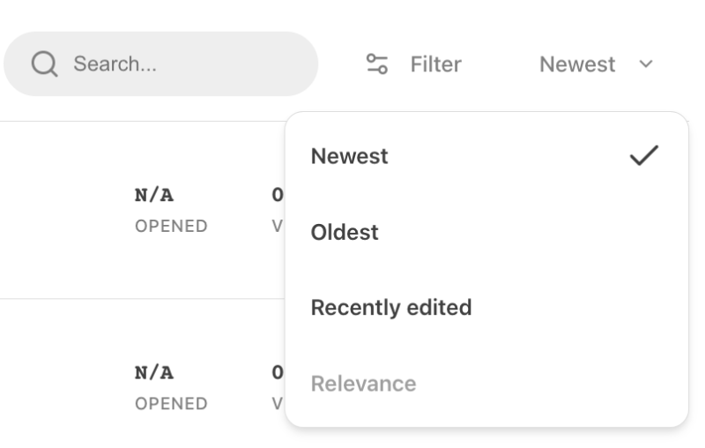Click the magnifying glass search icon

(x=44, y=64)
